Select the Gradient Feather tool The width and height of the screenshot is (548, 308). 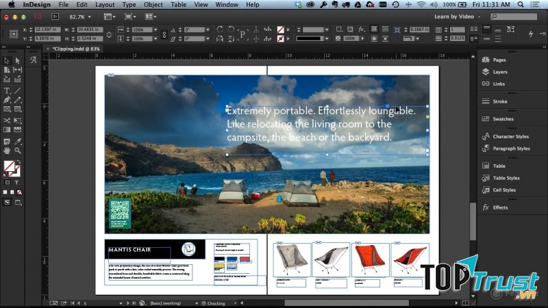pyautogui.click(x=18, y=129)
